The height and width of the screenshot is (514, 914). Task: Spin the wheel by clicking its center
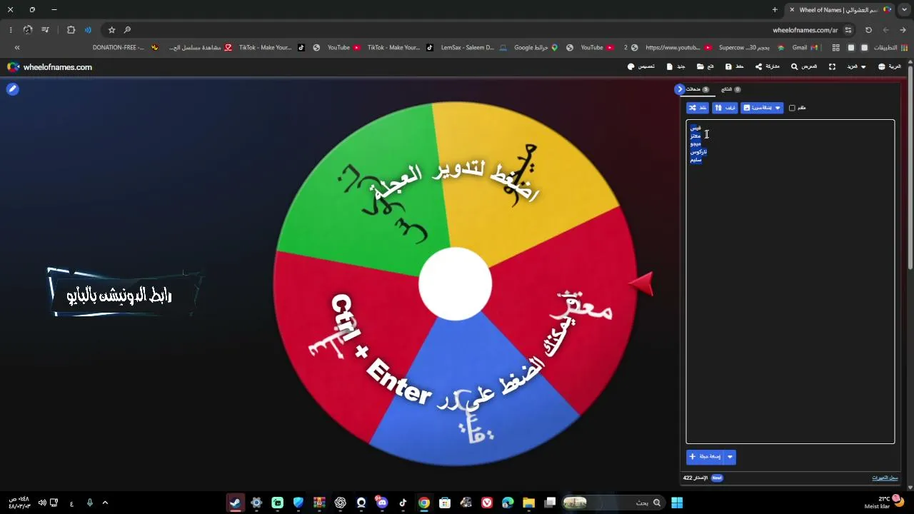click(455, 283)
